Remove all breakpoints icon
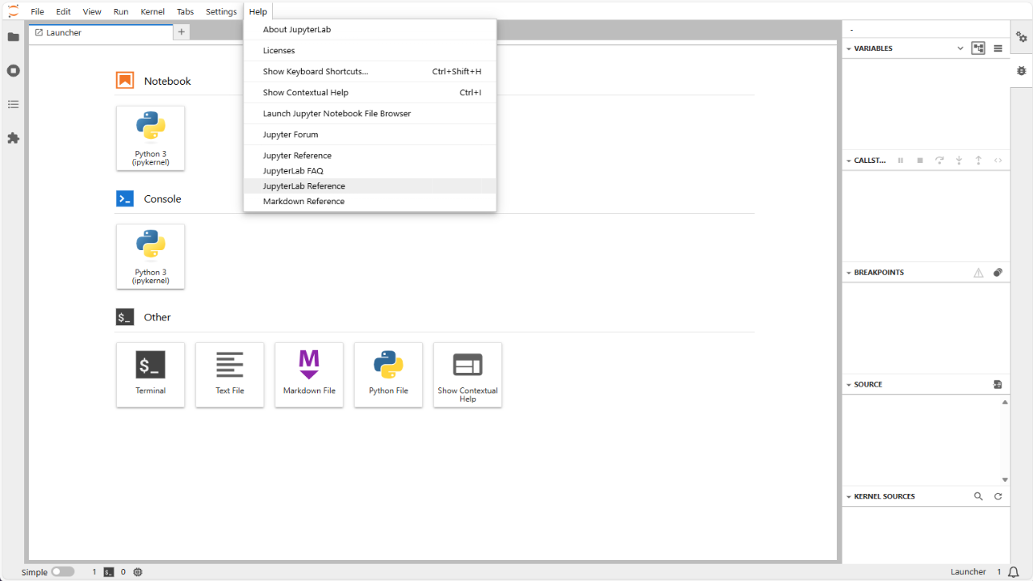This screenshot has width=1033, height=581. [998, 273]
